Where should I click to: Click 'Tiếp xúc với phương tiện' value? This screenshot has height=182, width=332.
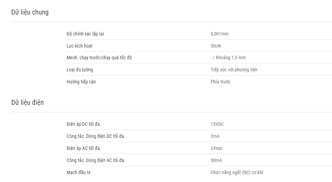tap(234, 70)
